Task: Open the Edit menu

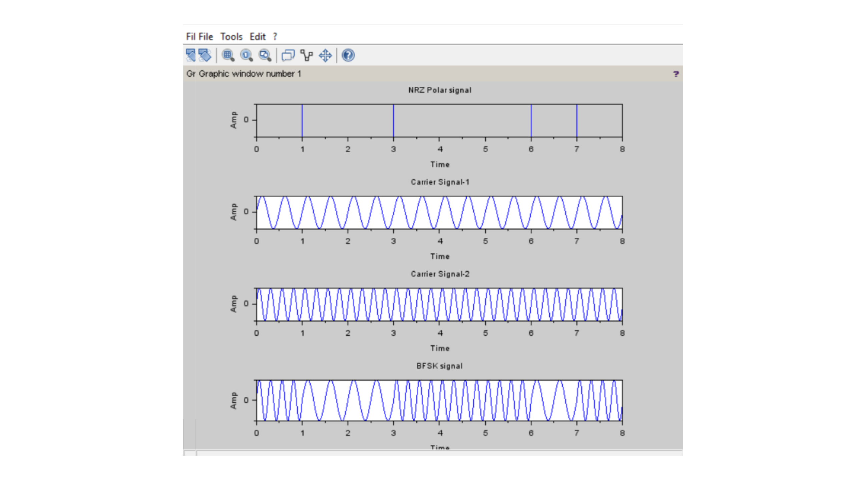Action: [x=258, y=37]
